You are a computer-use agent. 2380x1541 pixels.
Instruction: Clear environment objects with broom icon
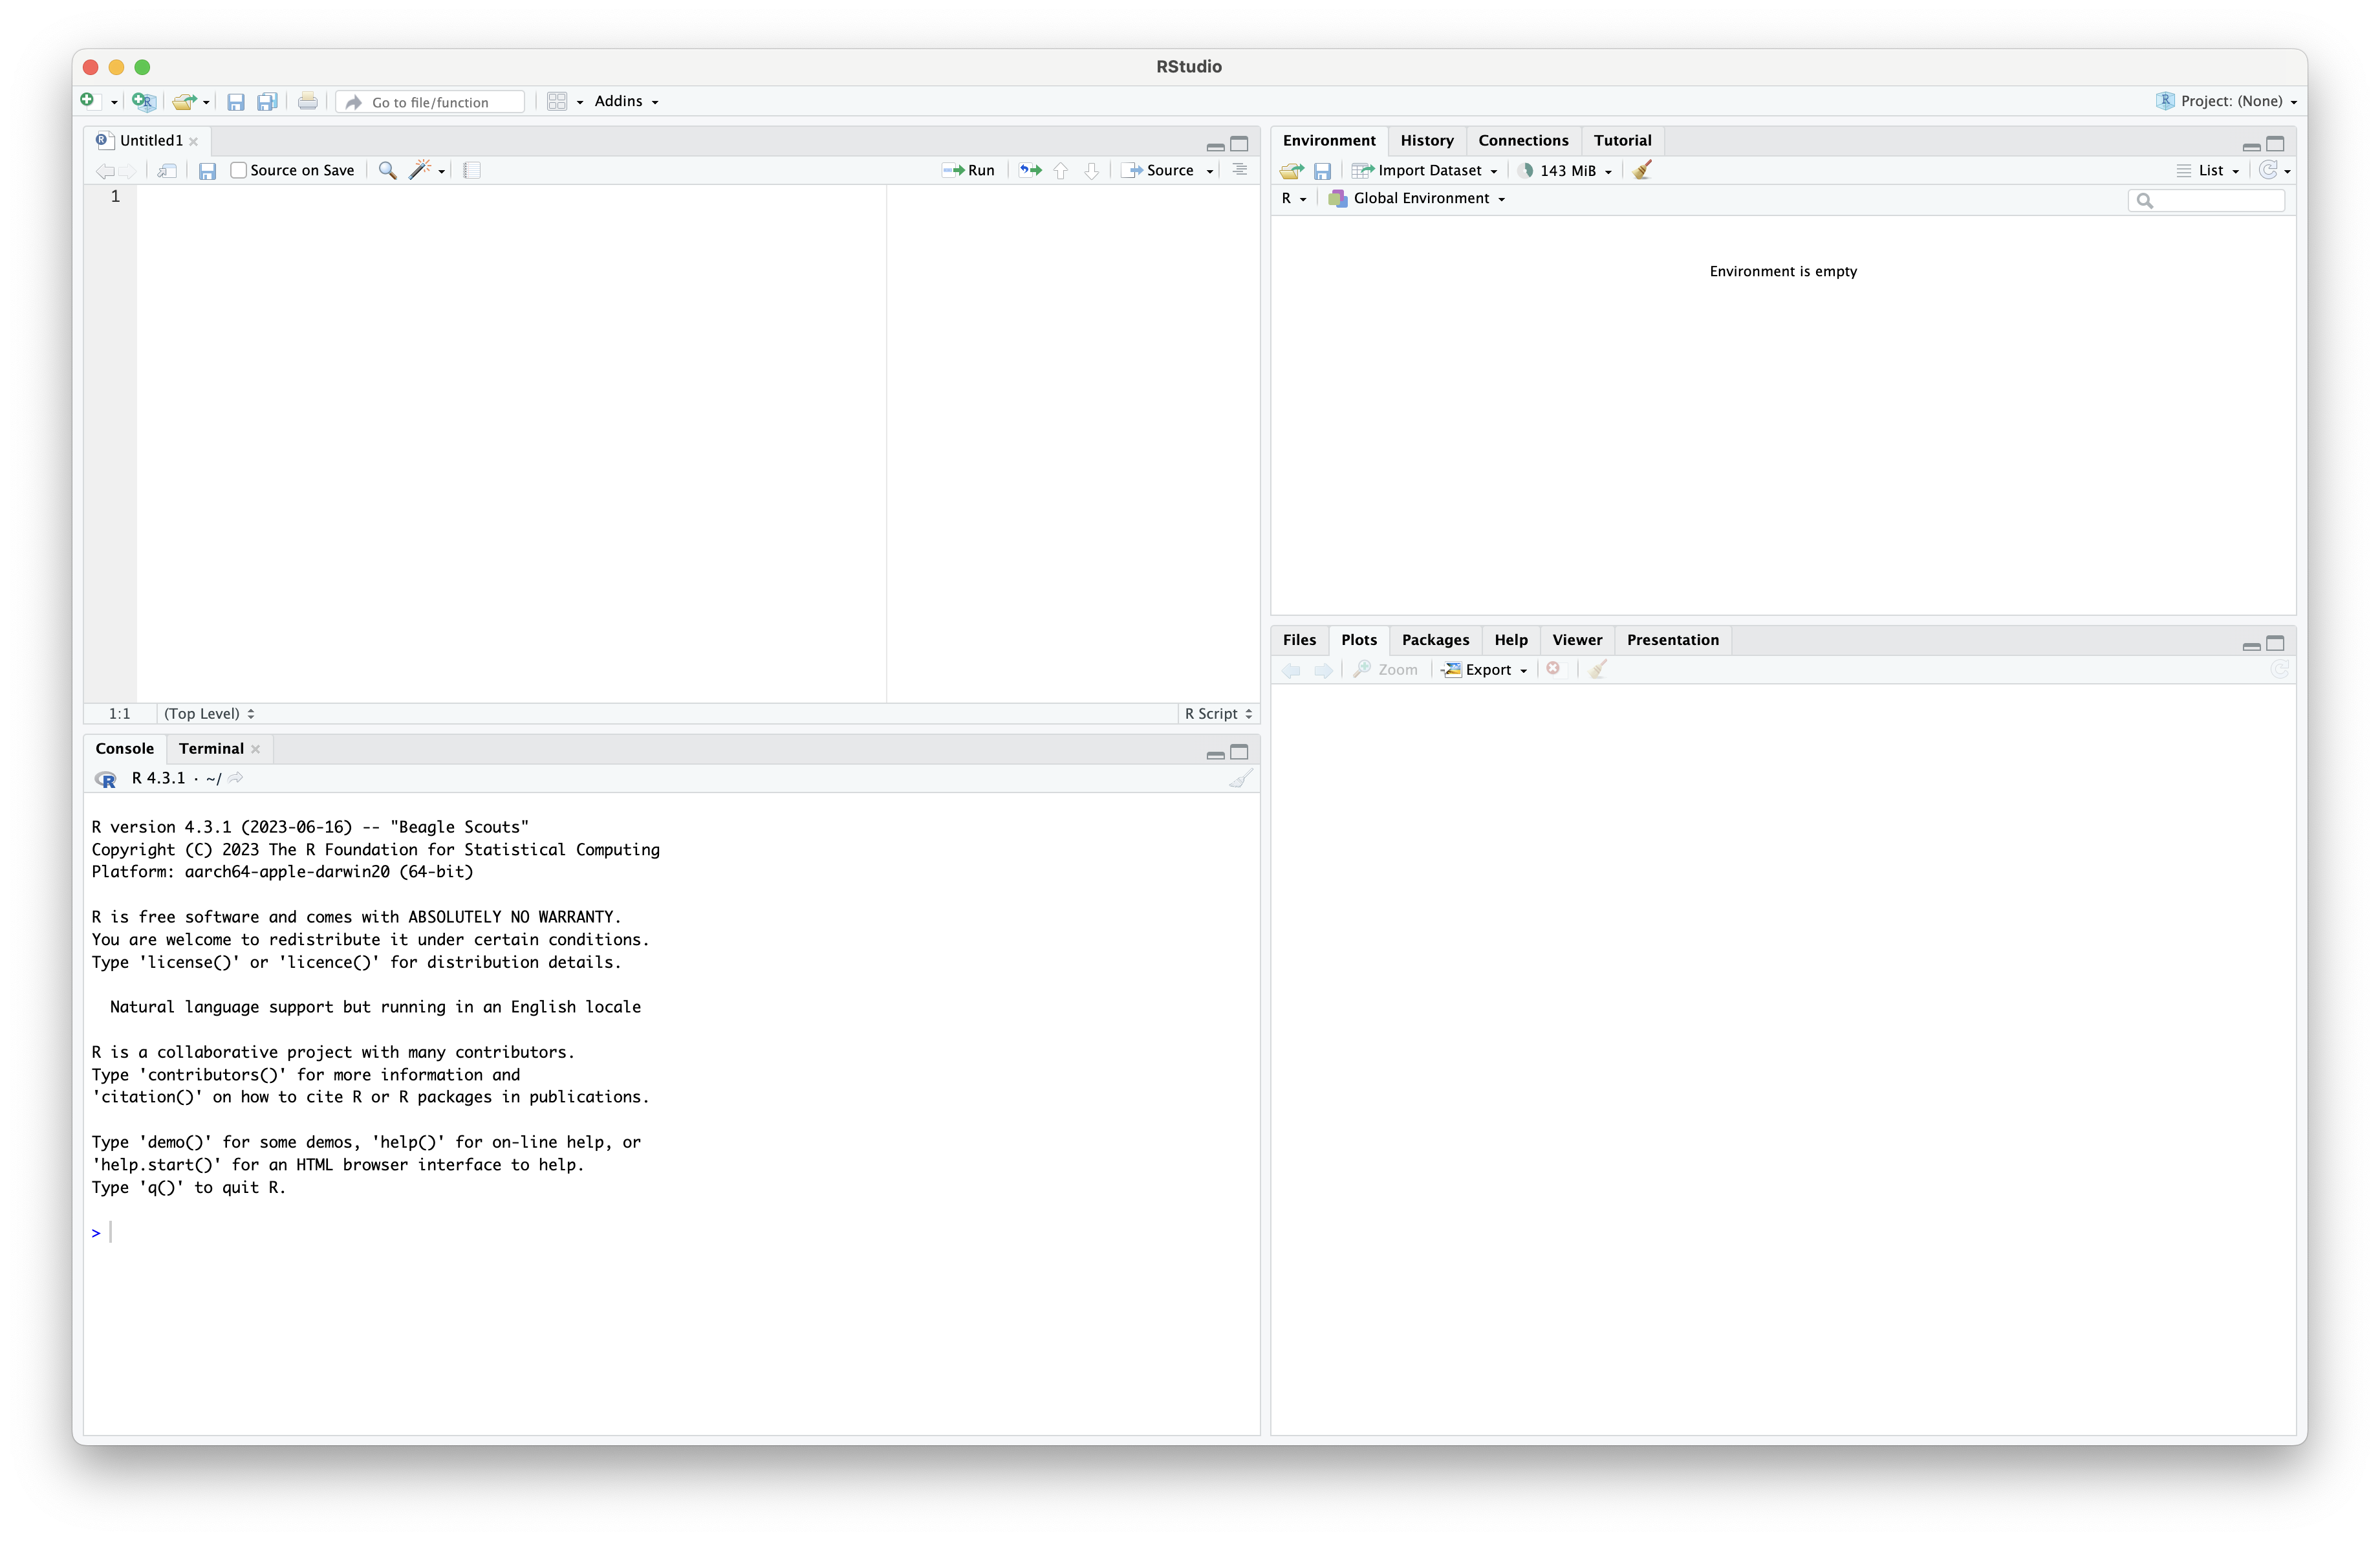click(x=1642, y=170)
